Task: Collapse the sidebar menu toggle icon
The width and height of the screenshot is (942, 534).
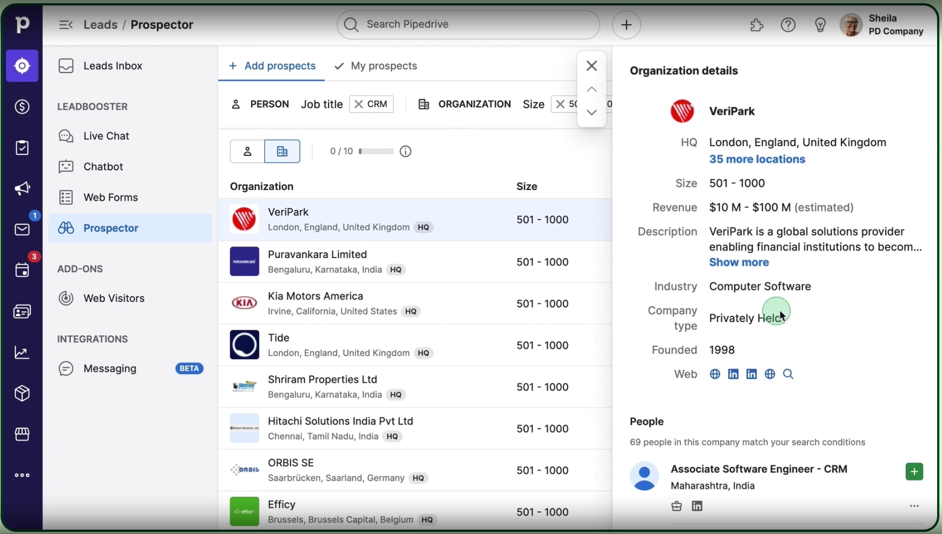Action: click(x=66, y=25)
